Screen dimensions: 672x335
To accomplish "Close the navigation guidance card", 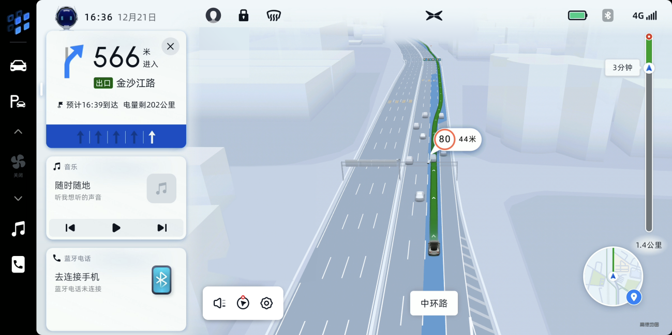I will click(170, 46).
